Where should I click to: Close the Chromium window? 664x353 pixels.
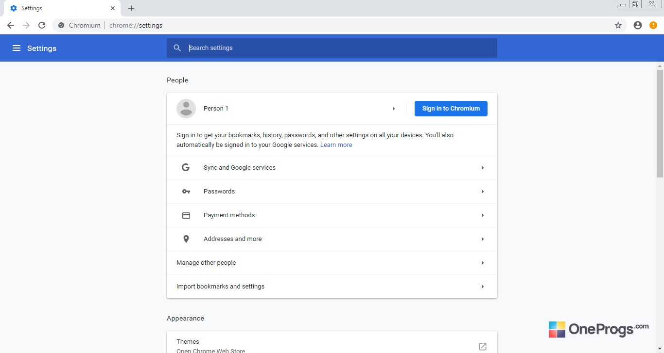click(651, 4)
